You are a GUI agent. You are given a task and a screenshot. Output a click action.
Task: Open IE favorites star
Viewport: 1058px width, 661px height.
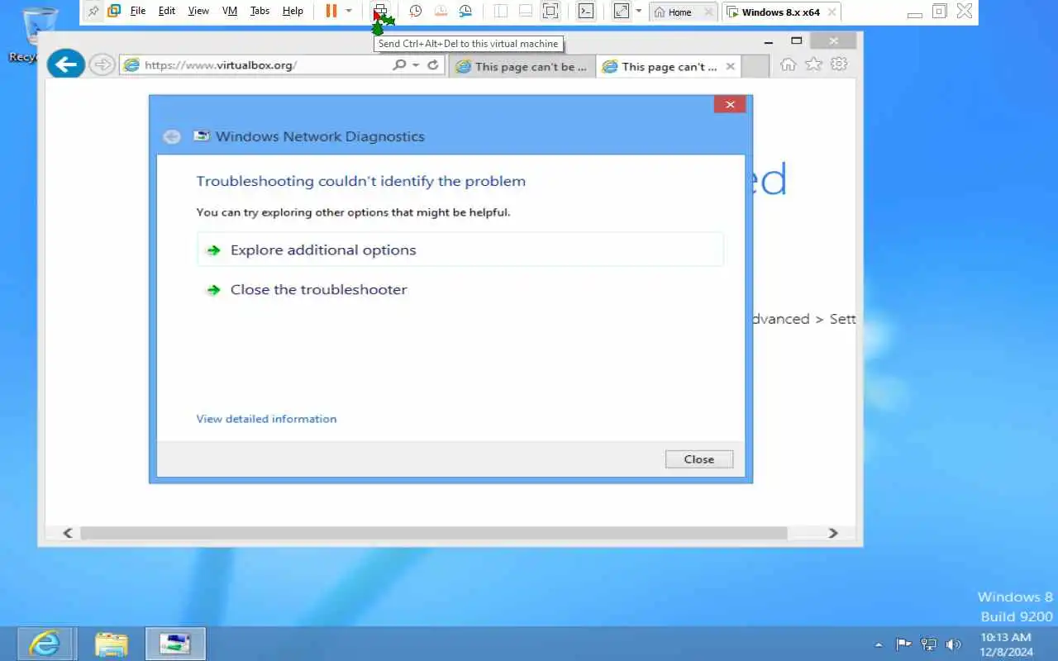coord(813,64)
